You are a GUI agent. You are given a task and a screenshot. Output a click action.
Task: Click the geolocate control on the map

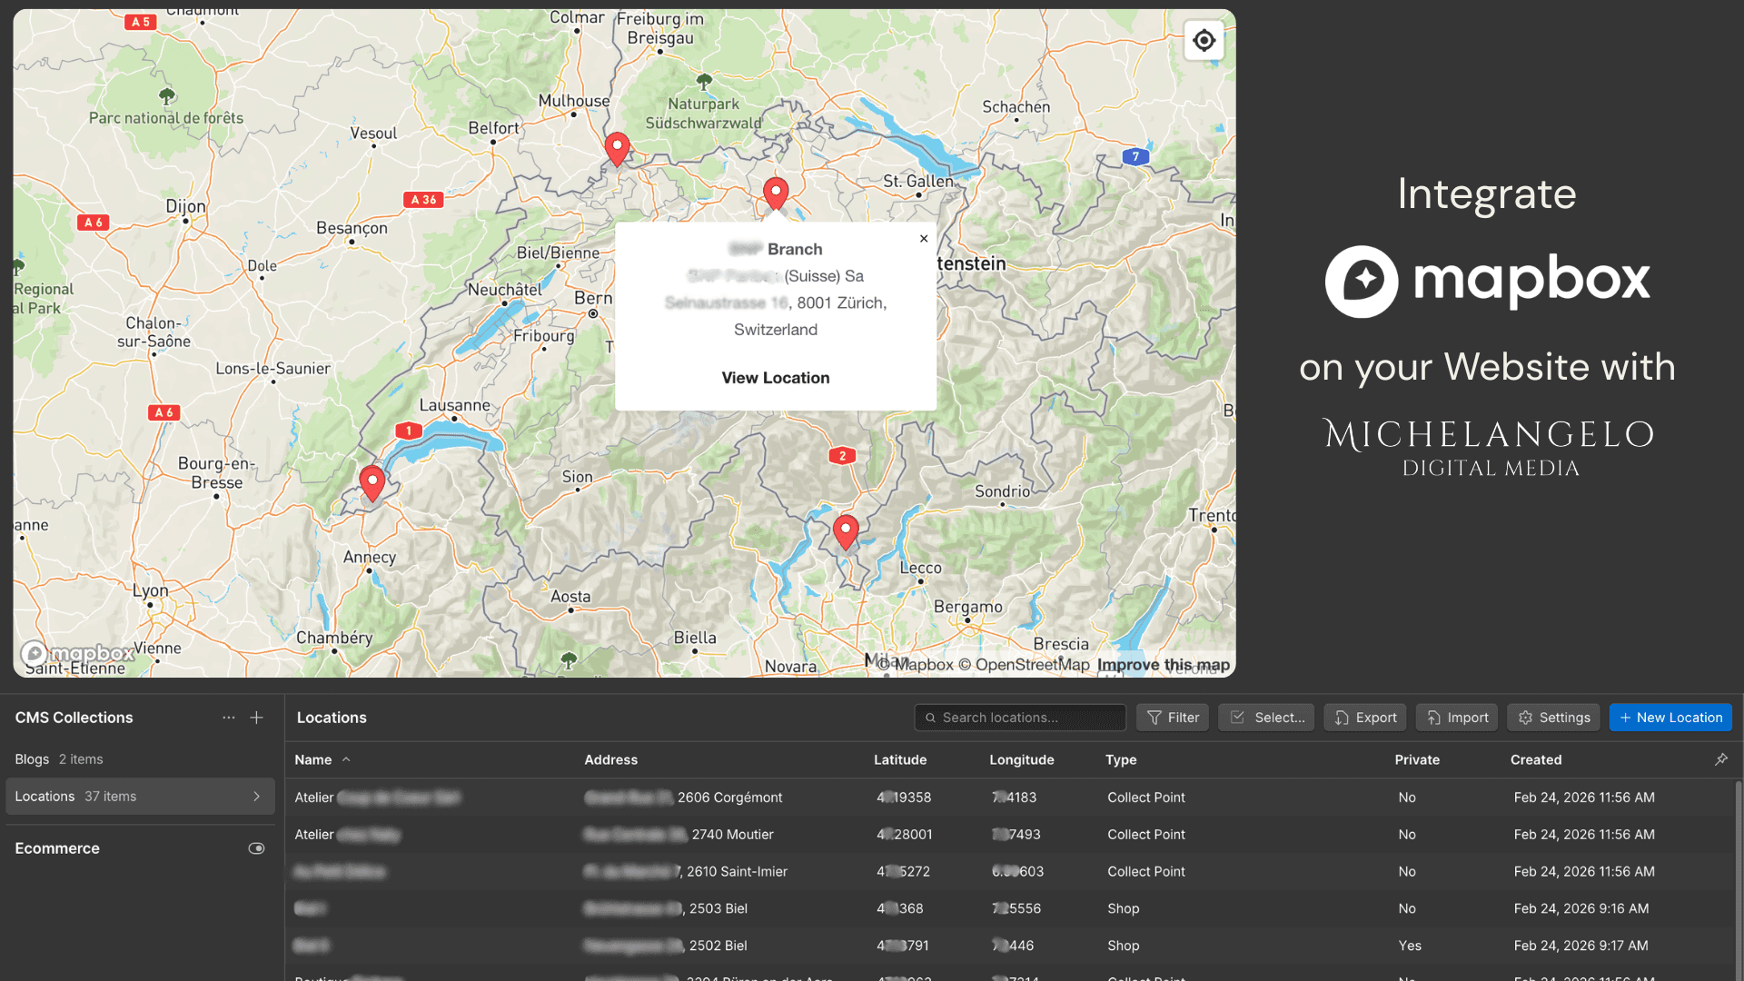tap(1204, 40)
